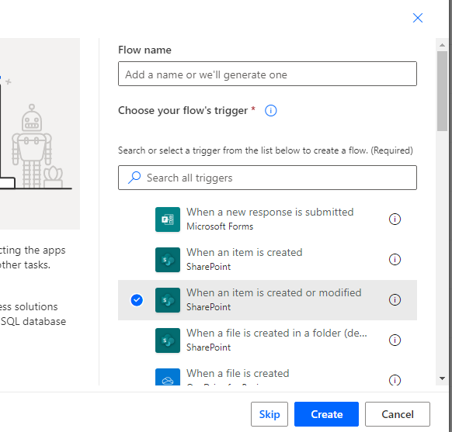Click the Skip button

[x=269, y=414]
